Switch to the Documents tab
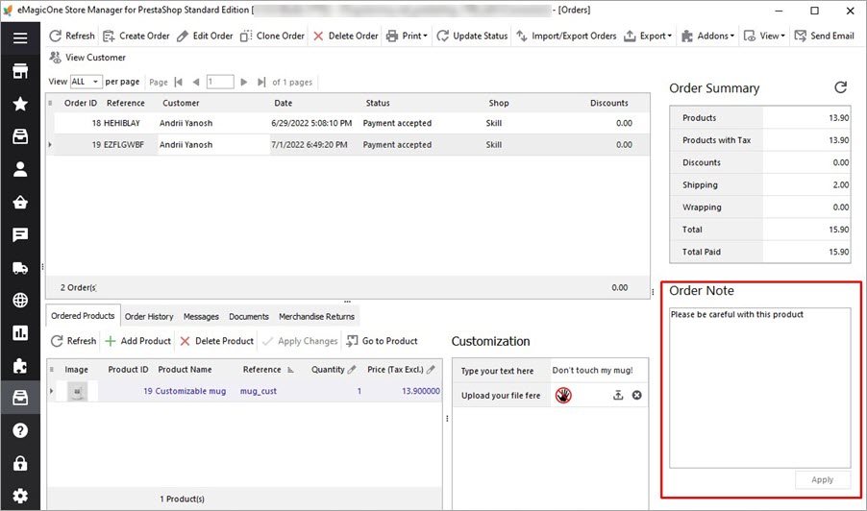Image resolution: width=867 pixels, height=511 pixels. point(249,317)
